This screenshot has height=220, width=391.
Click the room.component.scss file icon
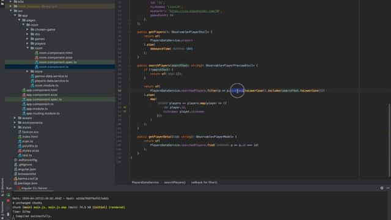coord(37,57)
